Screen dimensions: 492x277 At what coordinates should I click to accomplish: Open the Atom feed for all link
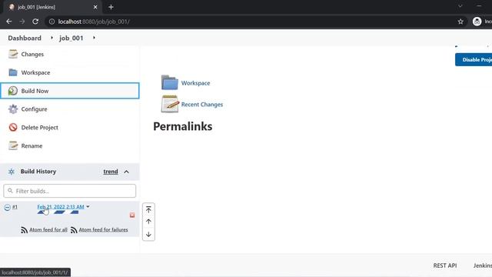(x=48, y=230)
